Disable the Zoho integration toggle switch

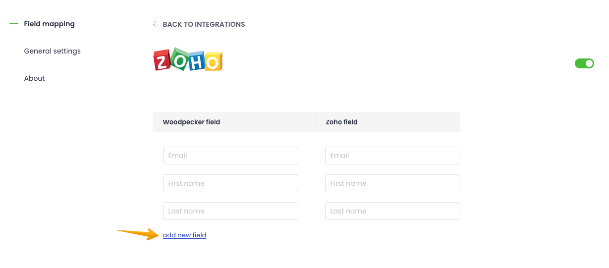[x=584, y=63]
